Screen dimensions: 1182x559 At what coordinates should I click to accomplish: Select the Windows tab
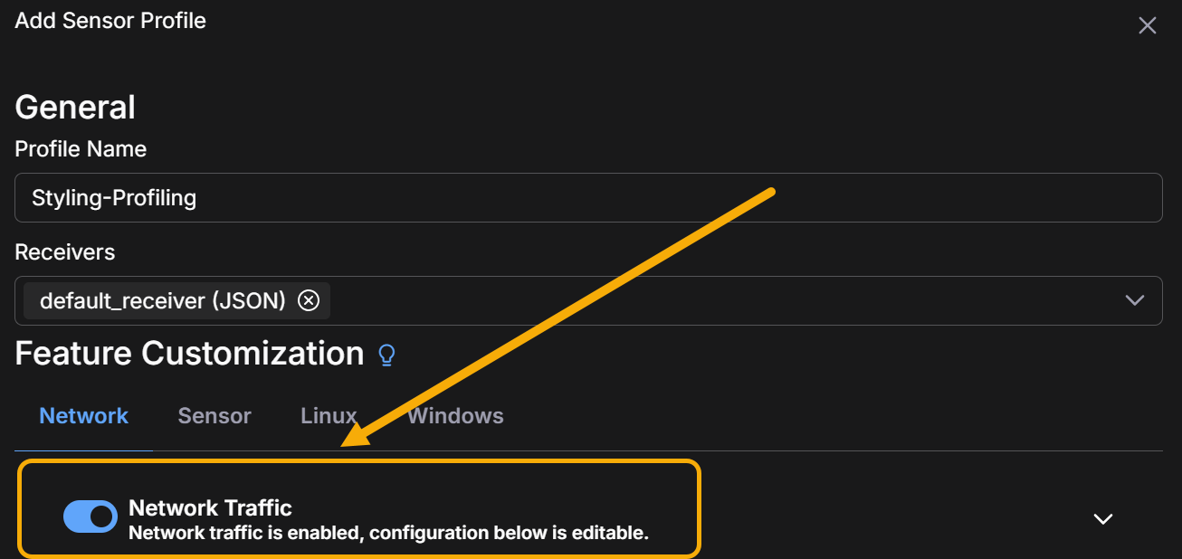[455, 416]
